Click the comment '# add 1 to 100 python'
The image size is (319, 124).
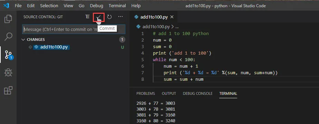click(x=181, y=34)
